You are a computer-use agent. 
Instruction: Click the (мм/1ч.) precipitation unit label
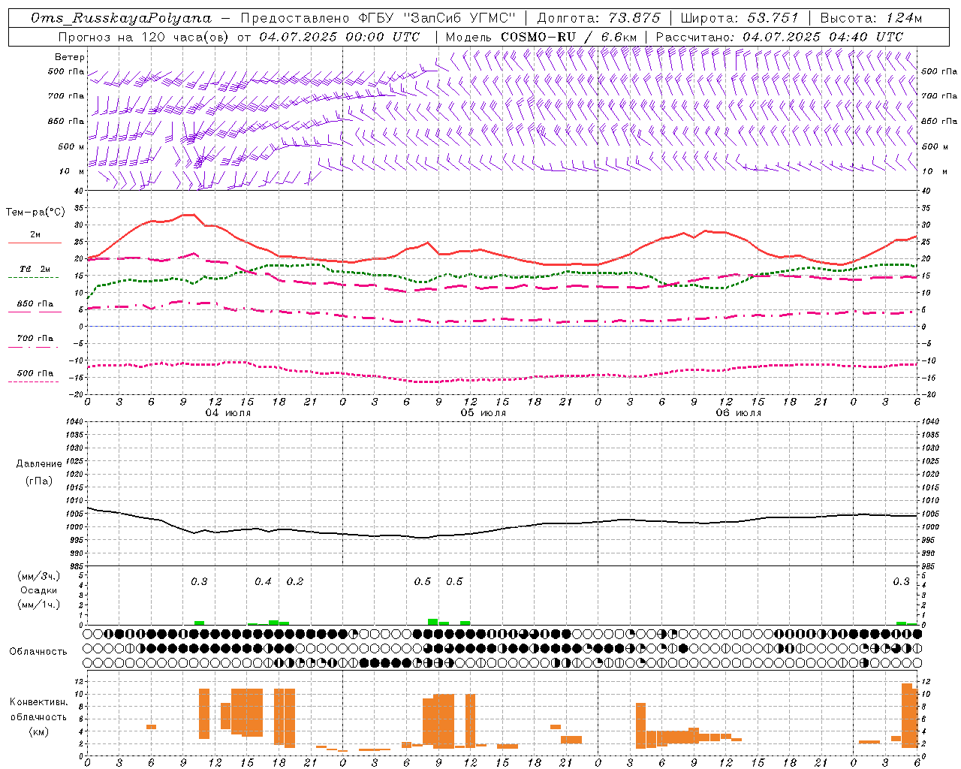pyautogui.click(x=39, y=605)
